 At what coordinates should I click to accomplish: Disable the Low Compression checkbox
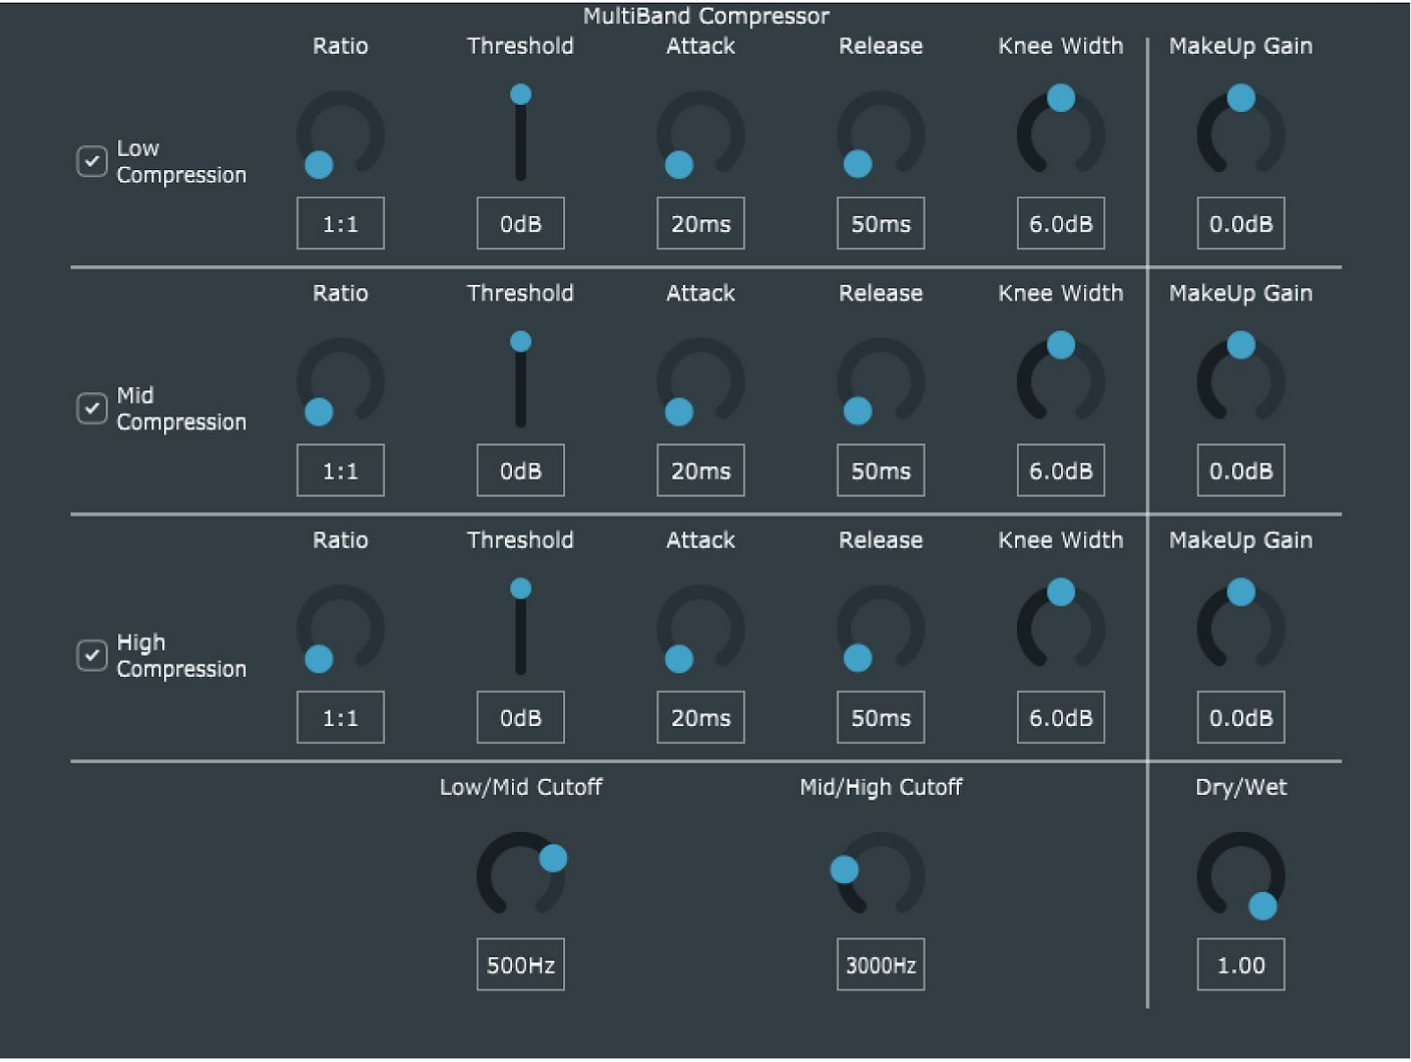(91, 161)
